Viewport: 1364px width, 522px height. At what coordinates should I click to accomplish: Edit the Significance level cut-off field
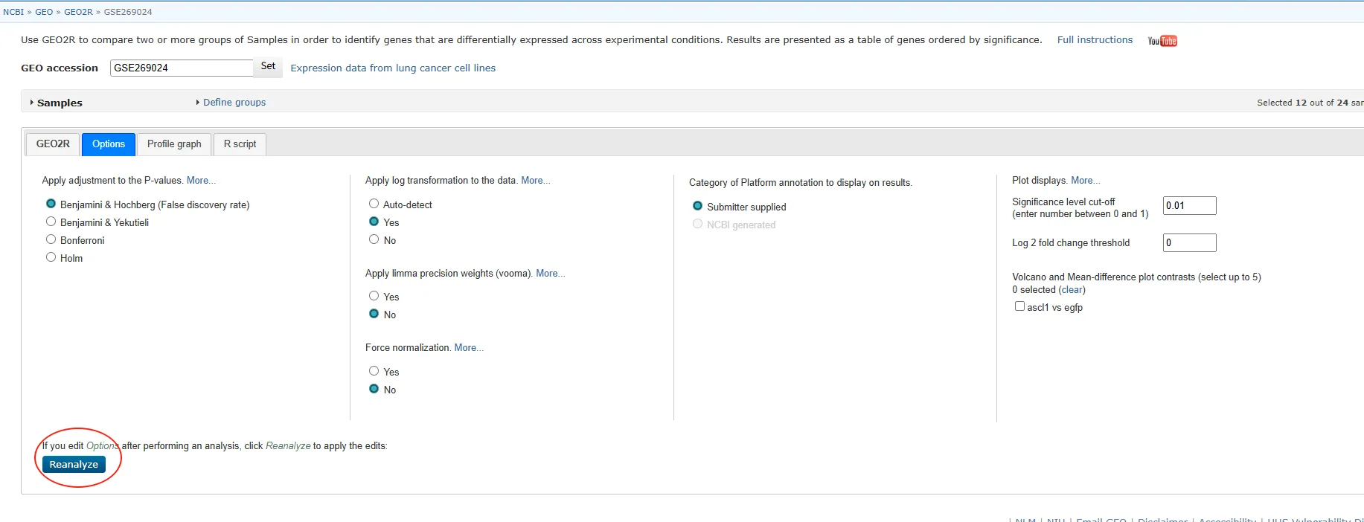click(x=1189, y=206)
